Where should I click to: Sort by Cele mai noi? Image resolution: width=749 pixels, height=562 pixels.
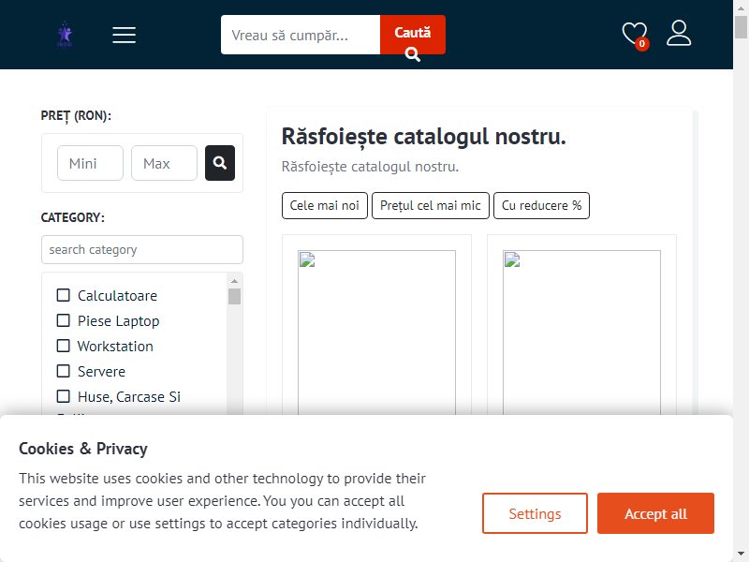tap(325, 205)
